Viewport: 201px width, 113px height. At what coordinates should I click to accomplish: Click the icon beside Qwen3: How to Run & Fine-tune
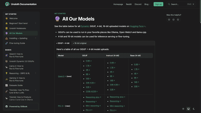[7, 55]
